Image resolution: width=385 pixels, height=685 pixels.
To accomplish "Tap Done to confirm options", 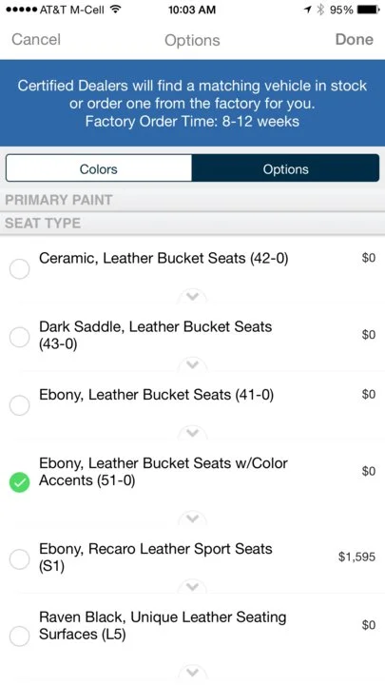I will [354, 39].
